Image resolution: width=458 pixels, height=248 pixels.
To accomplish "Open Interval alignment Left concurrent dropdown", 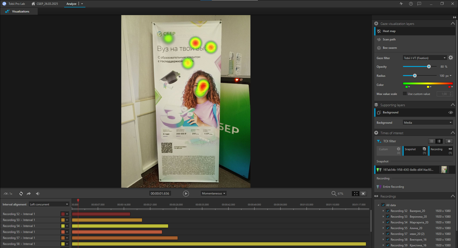I will (49, 204).
